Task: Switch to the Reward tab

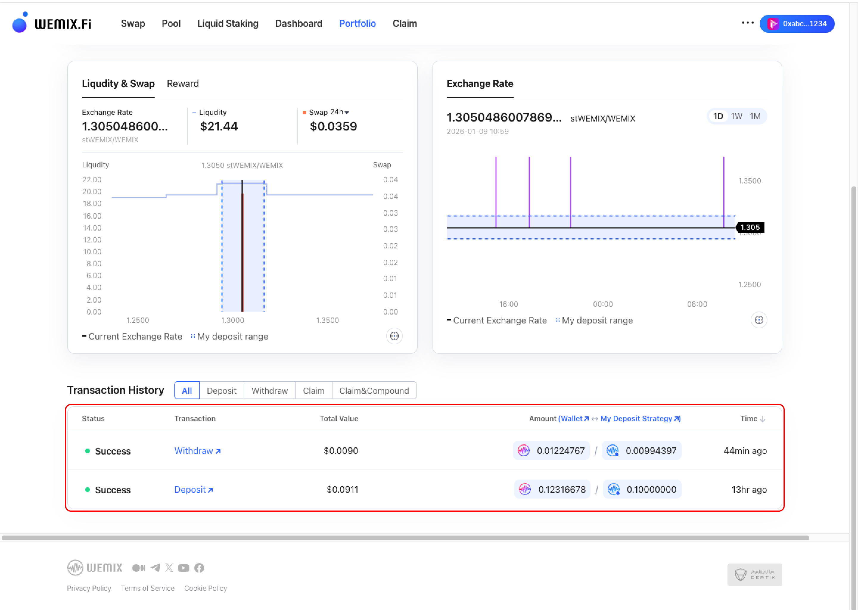Action: [183, 84]
